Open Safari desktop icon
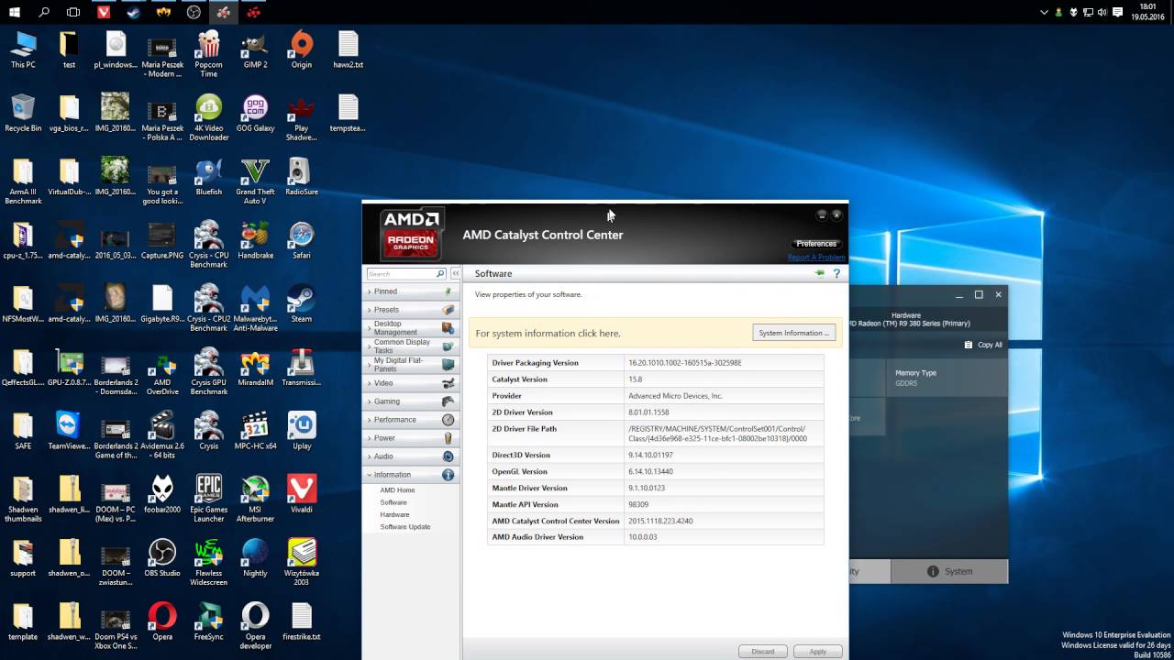1174x660 pixels. pyautogui.click(x=301, y=241)
